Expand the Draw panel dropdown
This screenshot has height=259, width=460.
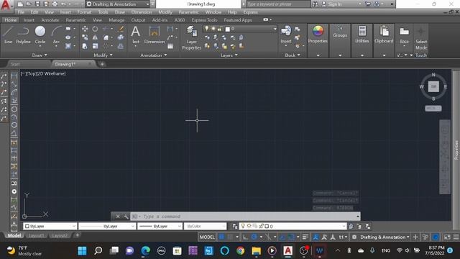click(40, 55)
